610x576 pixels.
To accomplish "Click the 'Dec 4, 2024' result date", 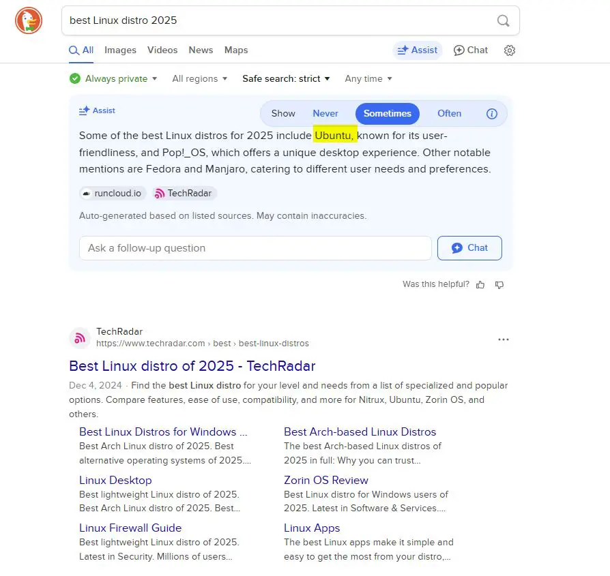I will (x=96, y=385).
